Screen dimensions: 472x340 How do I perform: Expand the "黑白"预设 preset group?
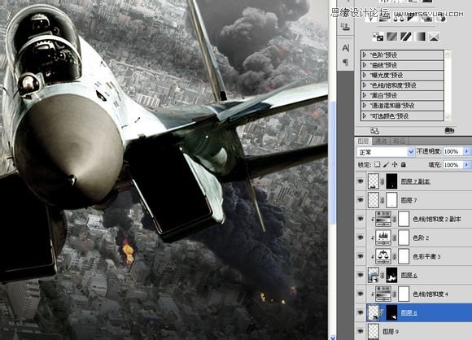coord(402,95)
